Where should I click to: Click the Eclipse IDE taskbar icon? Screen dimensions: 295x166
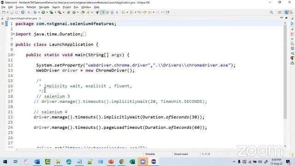(x=153, y=162)
